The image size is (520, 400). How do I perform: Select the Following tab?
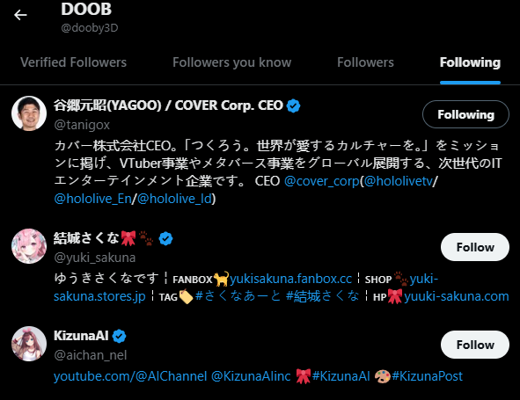coord(470,62)
